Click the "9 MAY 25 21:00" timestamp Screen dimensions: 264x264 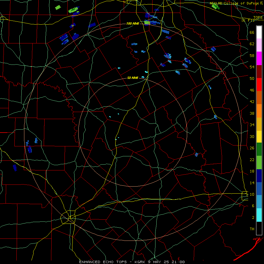tap(166, 262)
